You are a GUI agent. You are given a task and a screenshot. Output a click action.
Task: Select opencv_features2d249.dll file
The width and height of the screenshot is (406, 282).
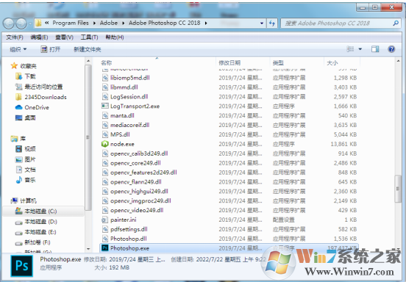(140, 173)
